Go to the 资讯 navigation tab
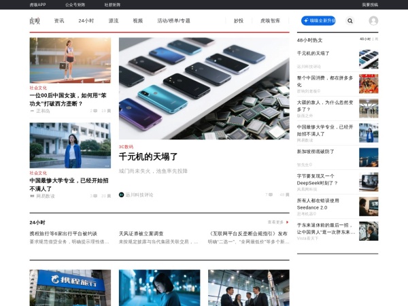Image resolution: width=408 pixels, height=306 pixels. pos(59,21)
